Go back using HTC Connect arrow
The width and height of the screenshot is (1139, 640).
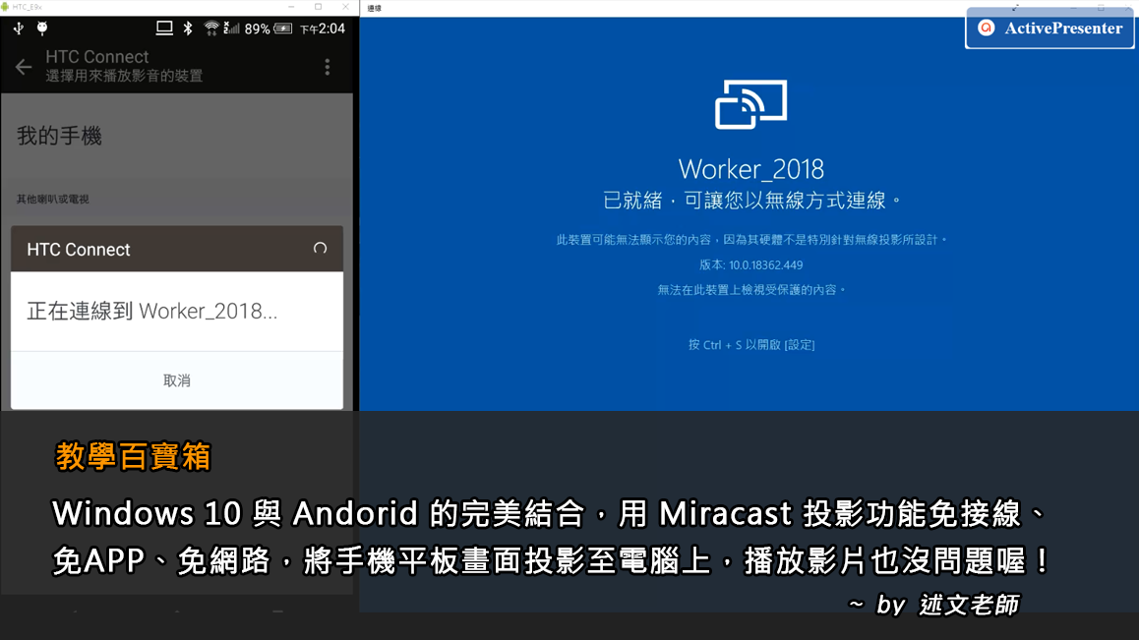24,67
